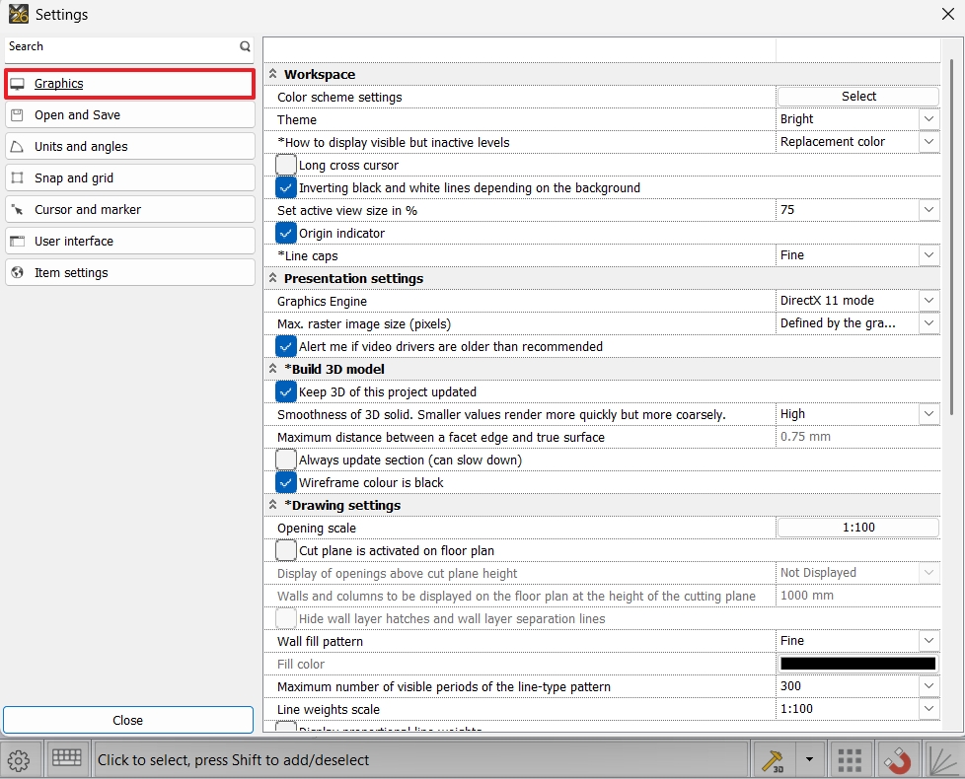This screenshot has width=965, height=779.
Task: Click the angle rays icon at bottom right
Action: [x=944, y=760]
